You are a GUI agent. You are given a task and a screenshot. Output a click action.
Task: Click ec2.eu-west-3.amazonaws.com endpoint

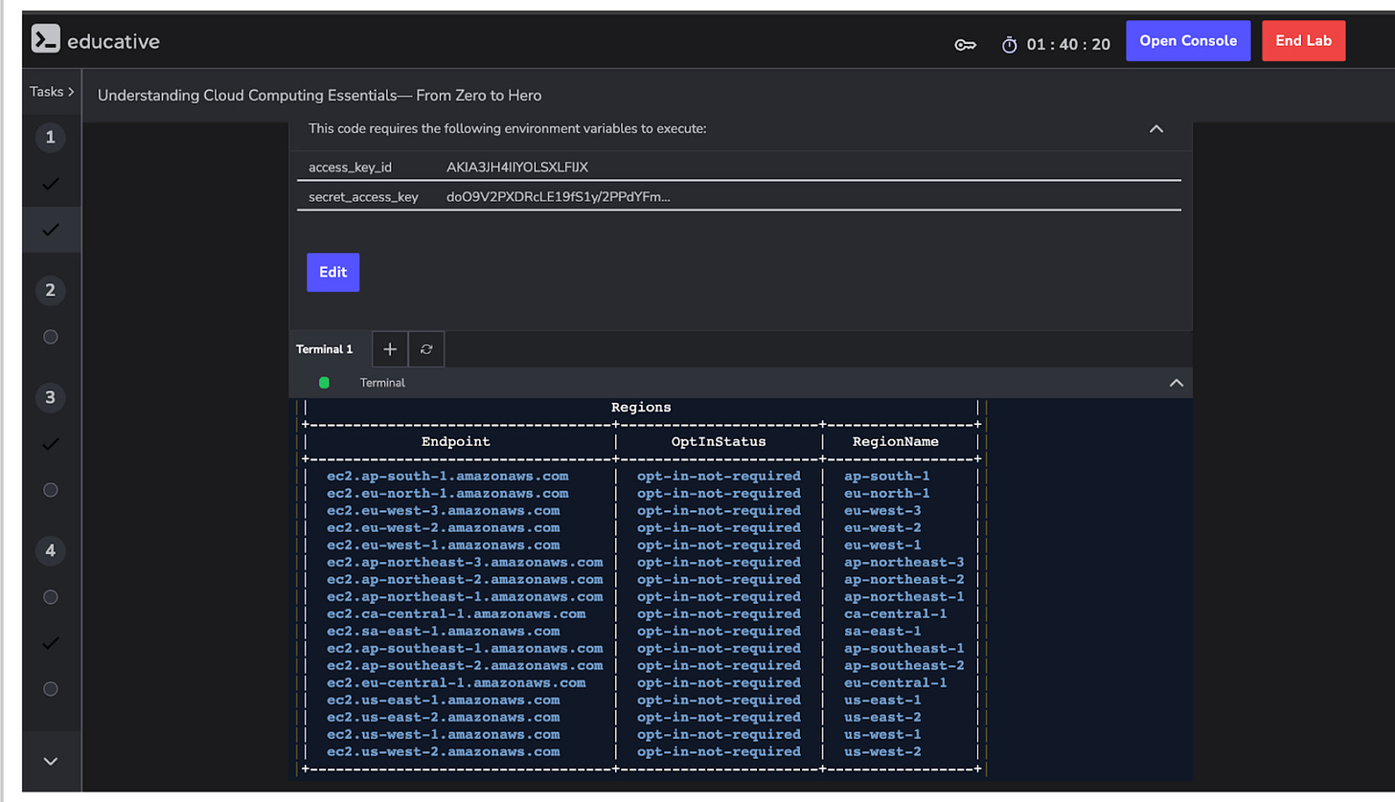click(x=444, y=511)
